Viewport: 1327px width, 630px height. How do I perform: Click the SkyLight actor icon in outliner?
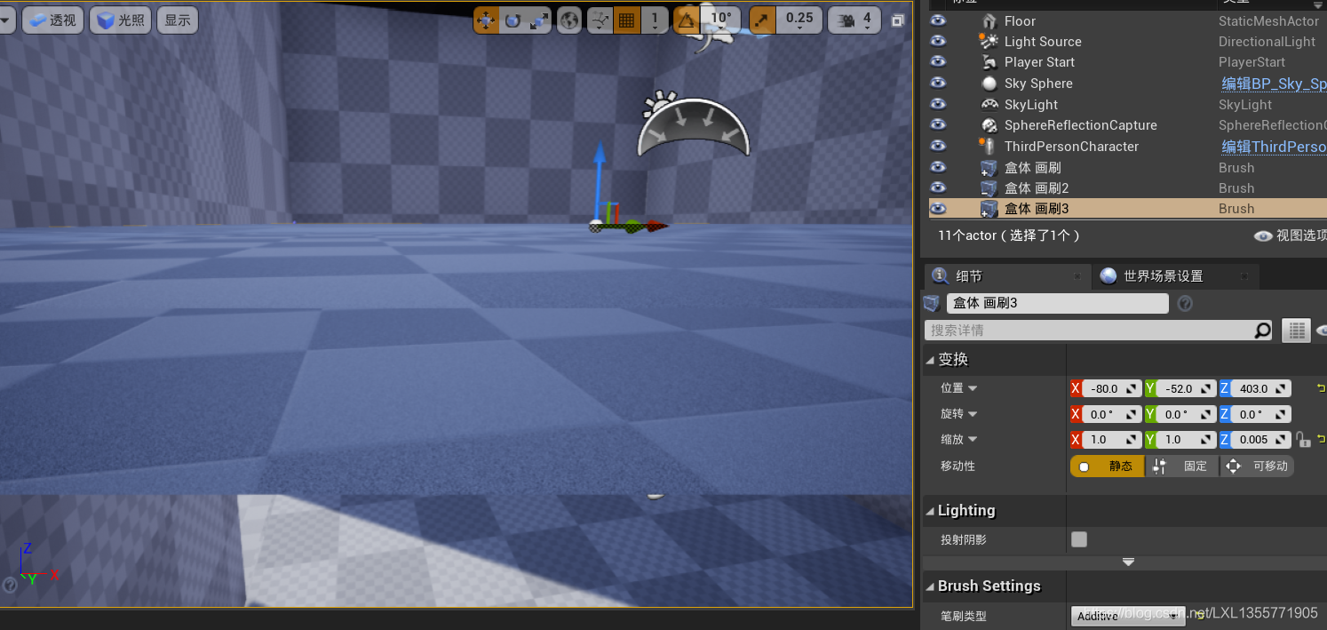[989, 104]
